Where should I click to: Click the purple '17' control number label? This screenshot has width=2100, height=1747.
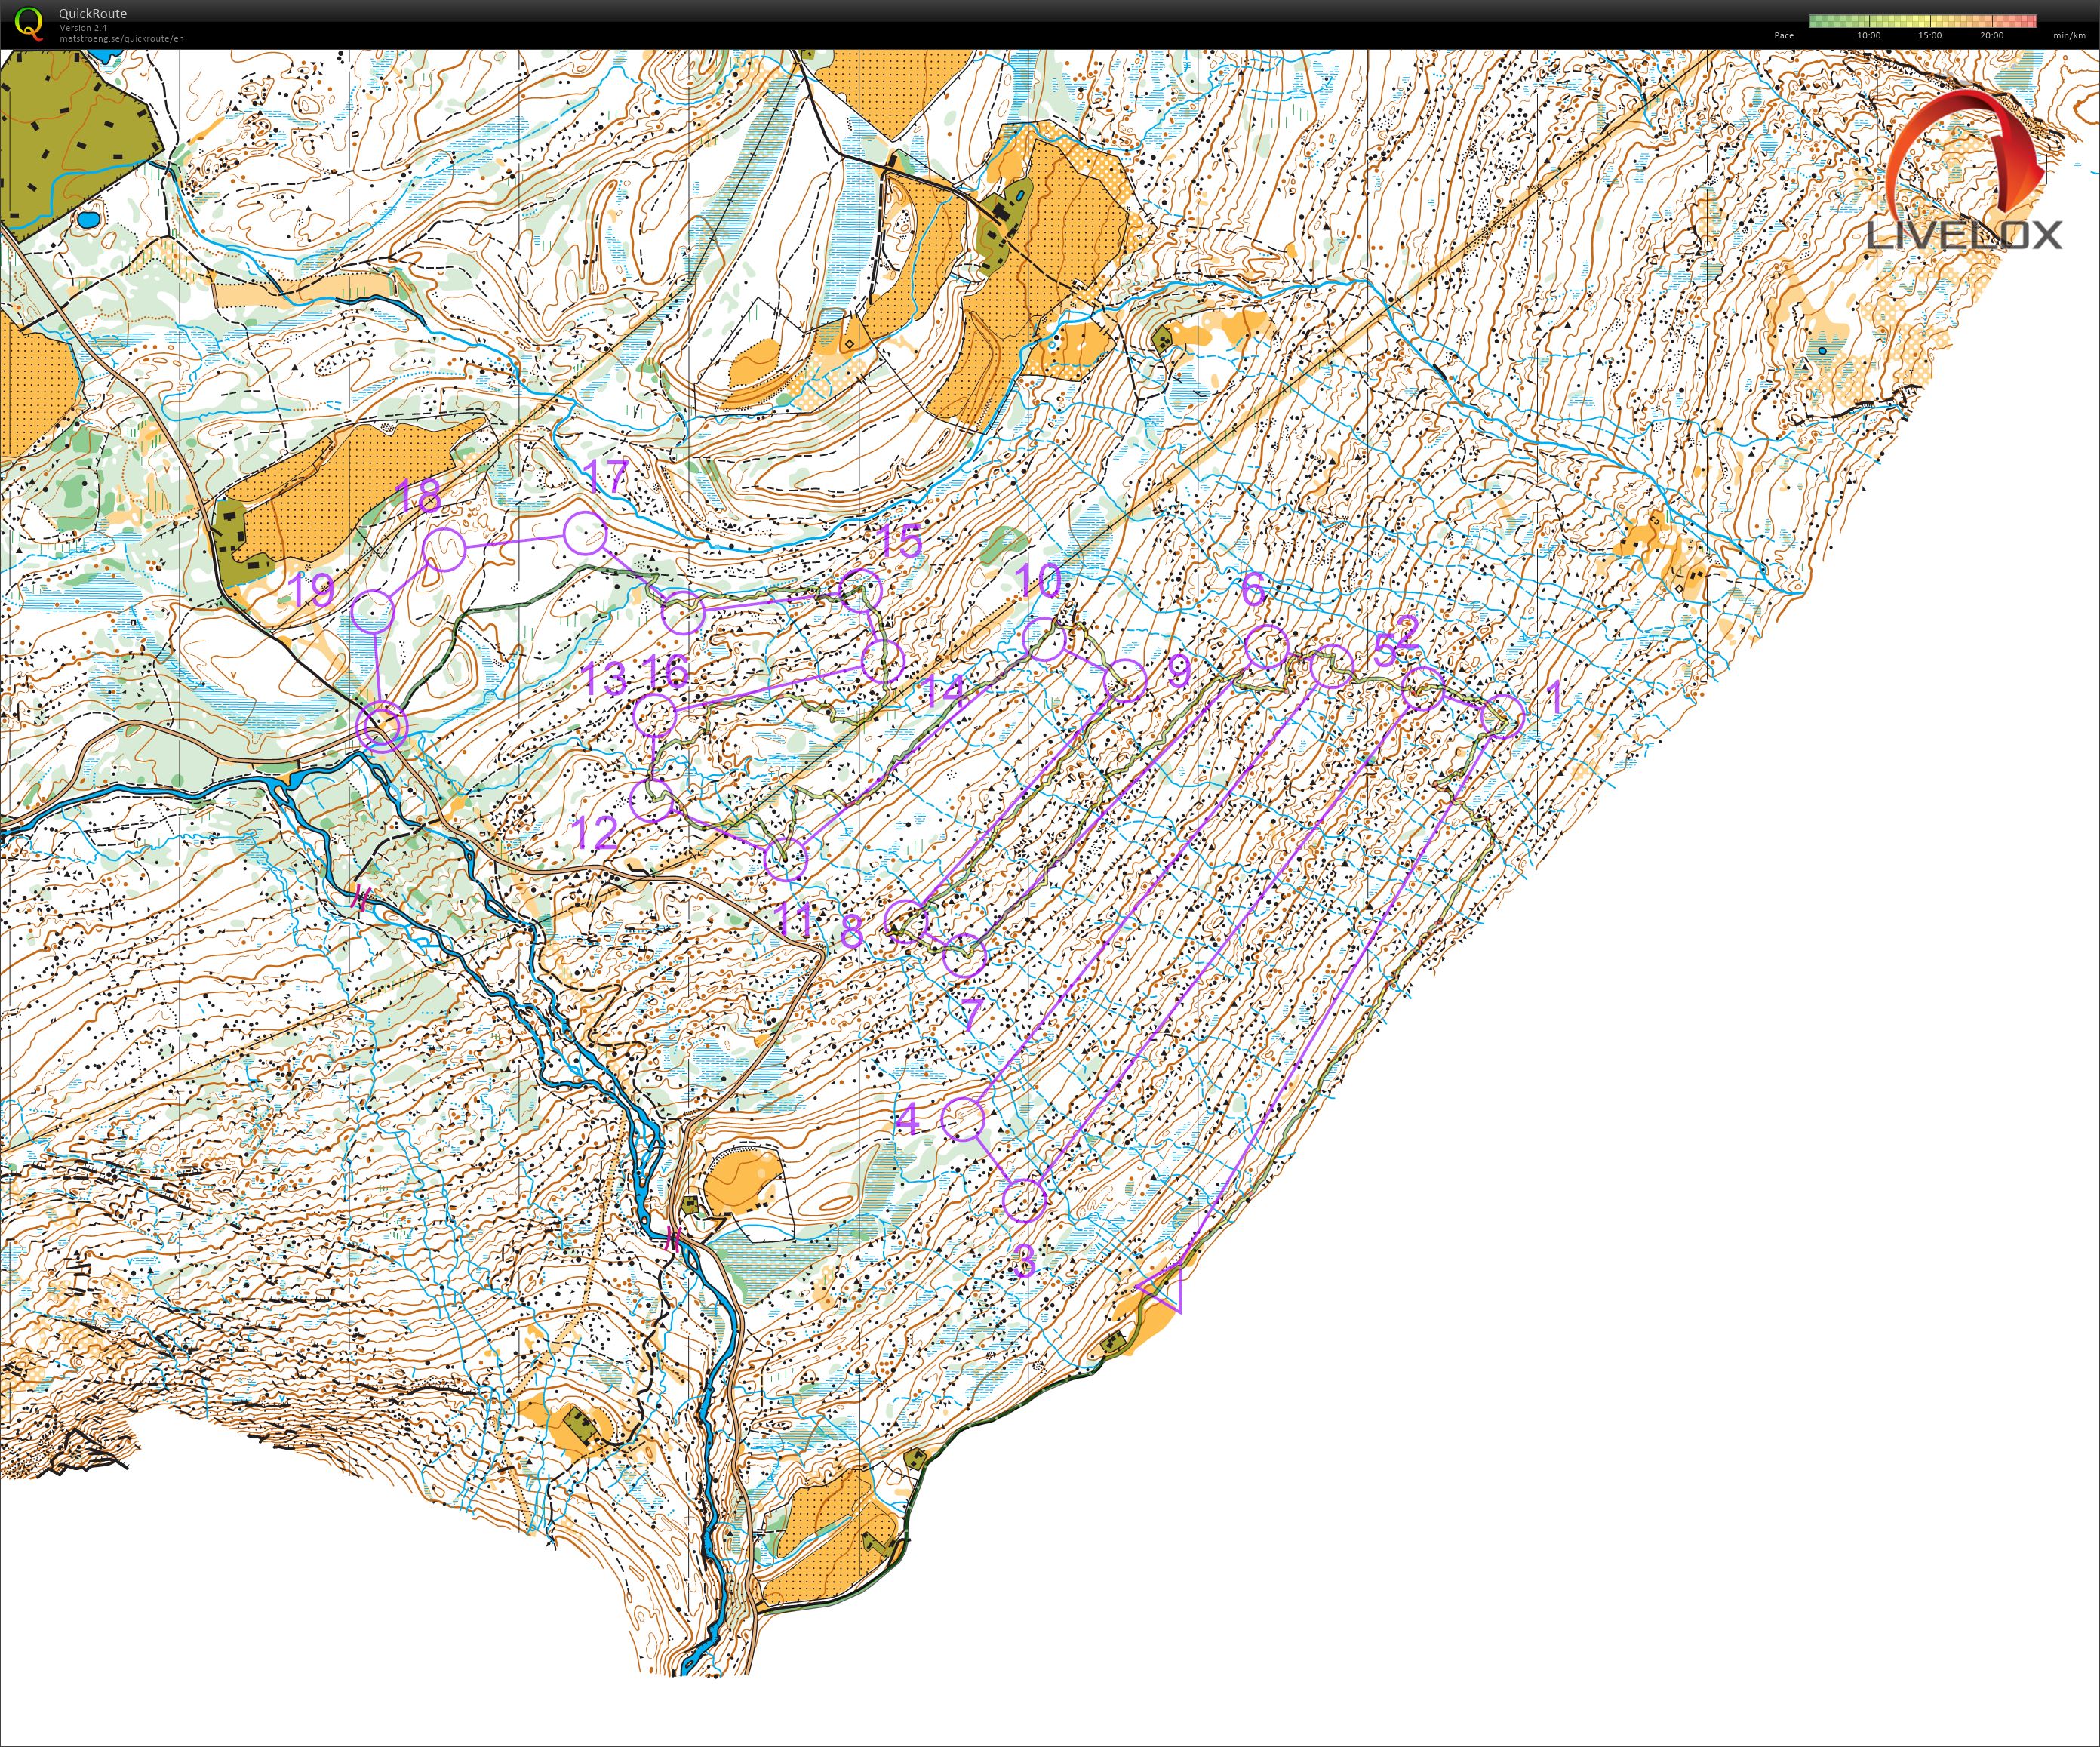point(606,476)
